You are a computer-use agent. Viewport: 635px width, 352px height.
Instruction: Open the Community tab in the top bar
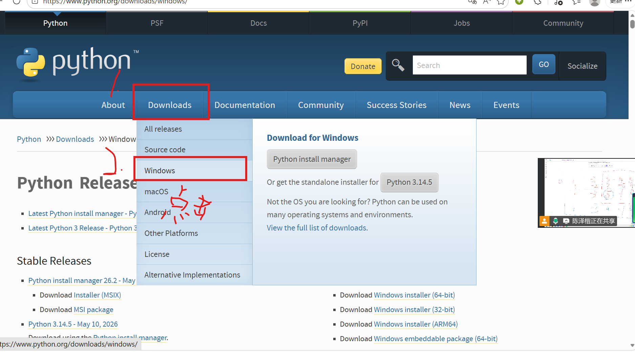point(563,23)
